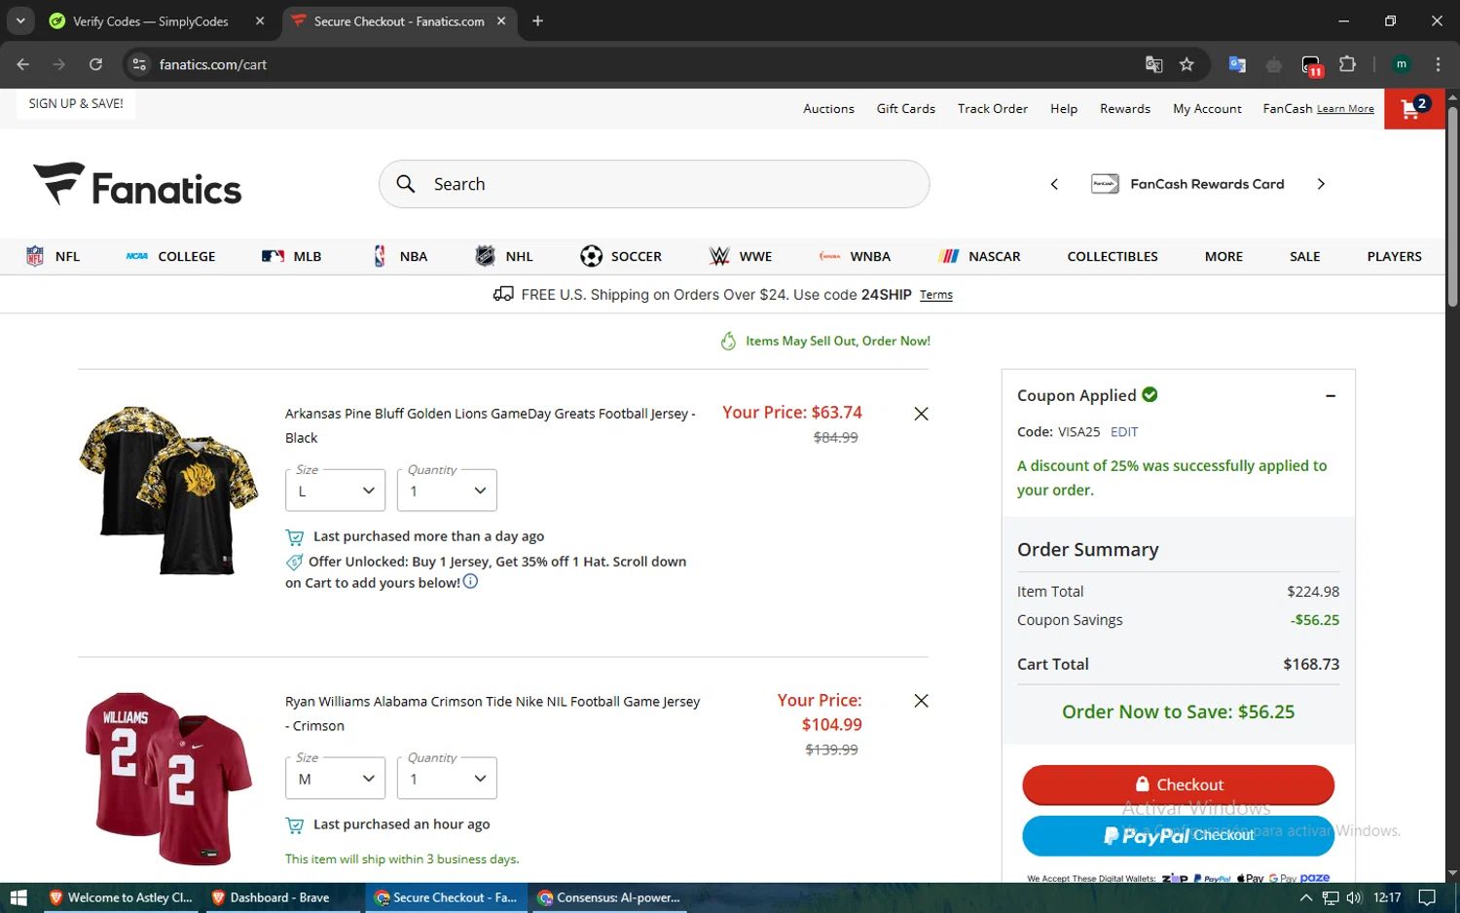
Task: Focus the Search input field
Action: 654,184
